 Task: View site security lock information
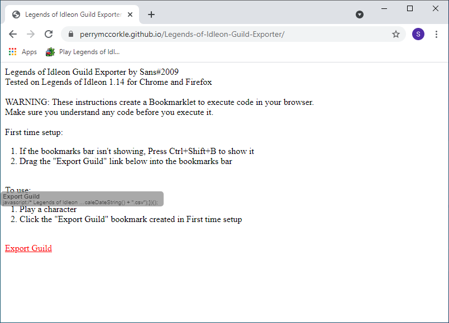(x=71, y=35)
